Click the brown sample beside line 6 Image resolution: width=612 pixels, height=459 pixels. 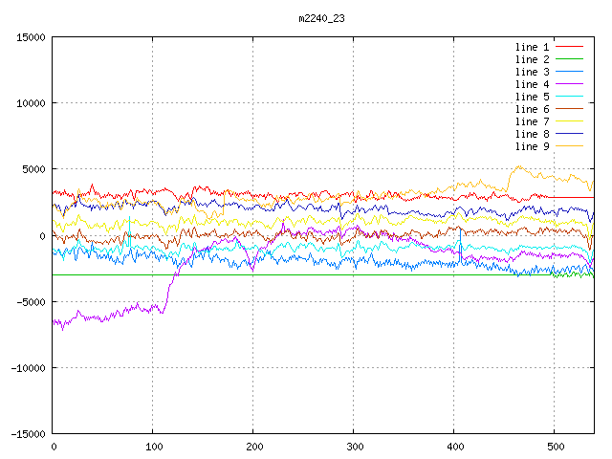569,109
